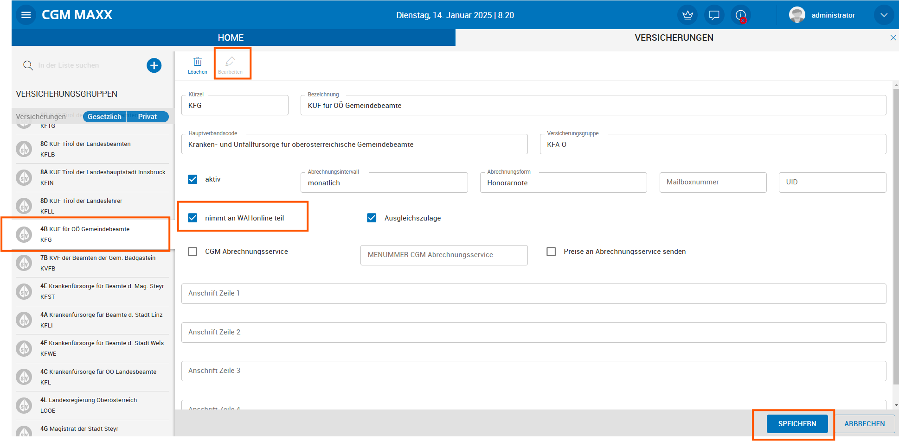Click the VERSICHERUNGSGRUPPEN heading
Viewport: 899px width, 441px height.
67,94
